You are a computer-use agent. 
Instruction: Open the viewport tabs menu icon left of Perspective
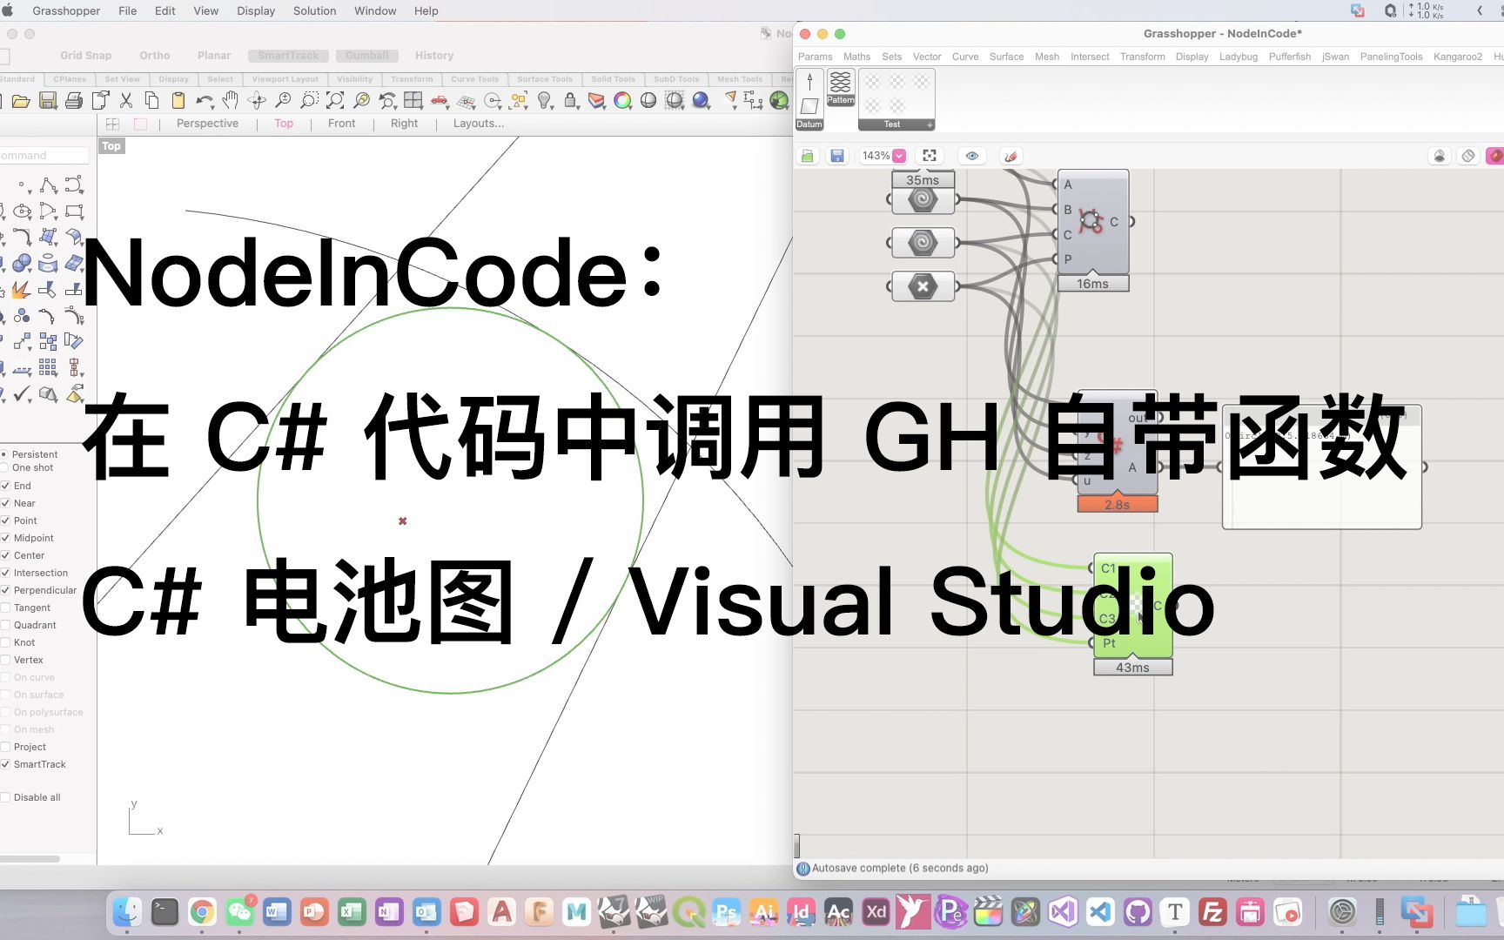pos(111,123)
